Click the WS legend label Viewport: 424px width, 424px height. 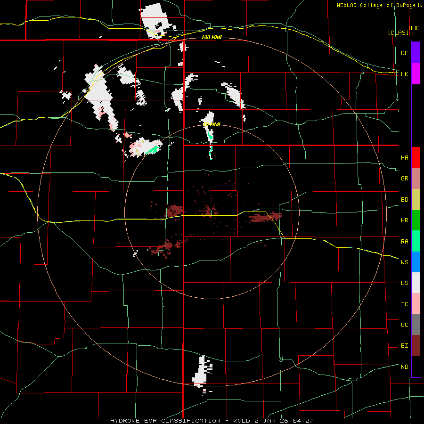[x=404, y=262]
